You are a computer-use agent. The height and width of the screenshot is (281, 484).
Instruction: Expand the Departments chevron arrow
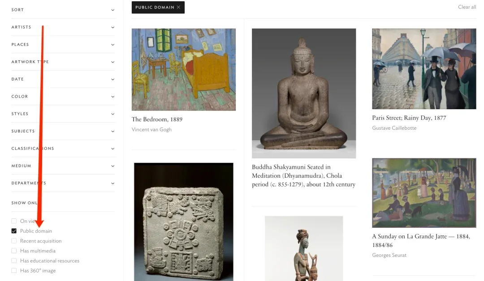[112, 183]
